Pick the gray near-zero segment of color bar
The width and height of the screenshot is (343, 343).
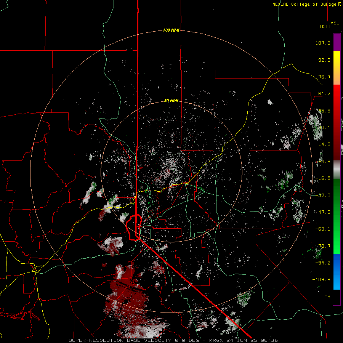point(337,170)
